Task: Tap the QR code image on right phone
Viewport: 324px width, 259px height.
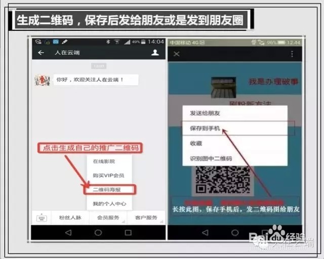Action: tap(223, 179)
